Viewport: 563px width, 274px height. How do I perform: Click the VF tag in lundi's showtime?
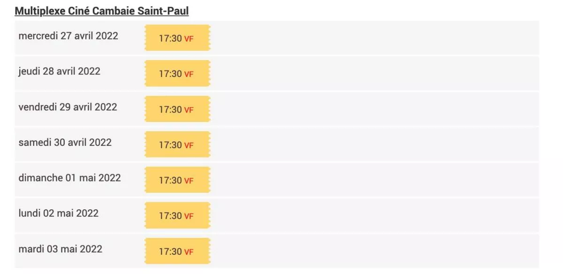pos(189,216)
